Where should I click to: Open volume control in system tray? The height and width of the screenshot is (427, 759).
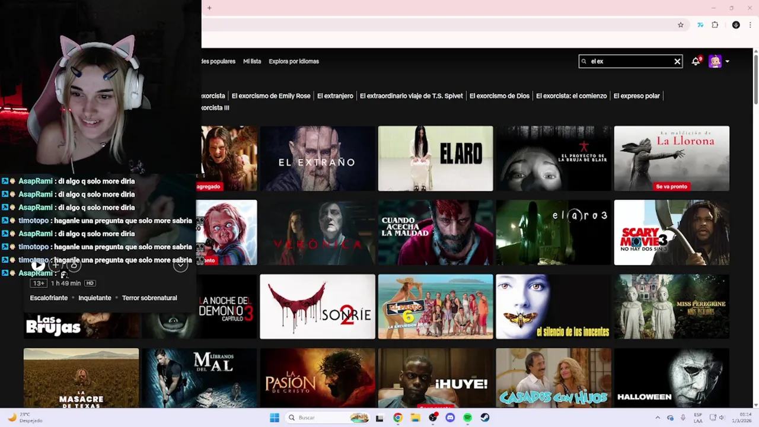(x=722, y=418)
